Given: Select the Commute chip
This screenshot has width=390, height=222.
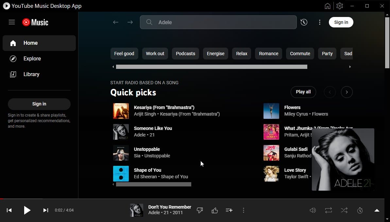Looking at the screenshot, I should (300, 54).
